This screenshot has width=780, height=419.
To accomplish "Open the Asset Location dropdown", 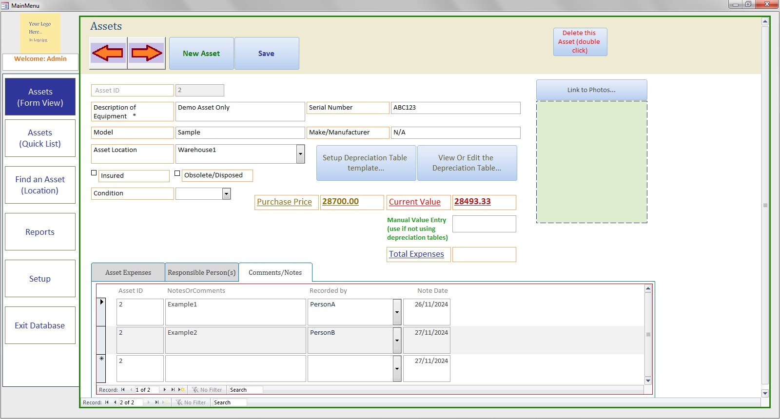I will tap(300, 154).
